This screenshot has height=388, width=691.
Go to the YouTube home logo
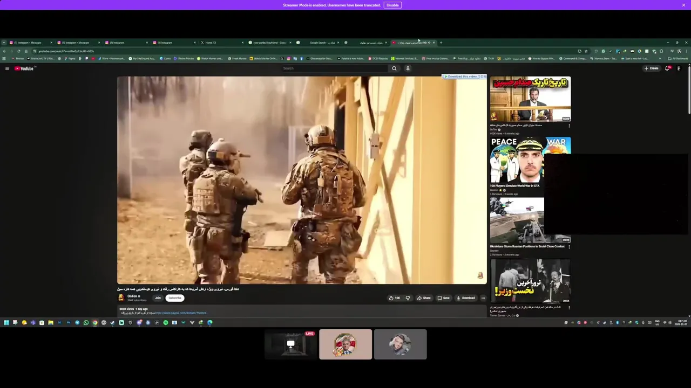point(24,68)
